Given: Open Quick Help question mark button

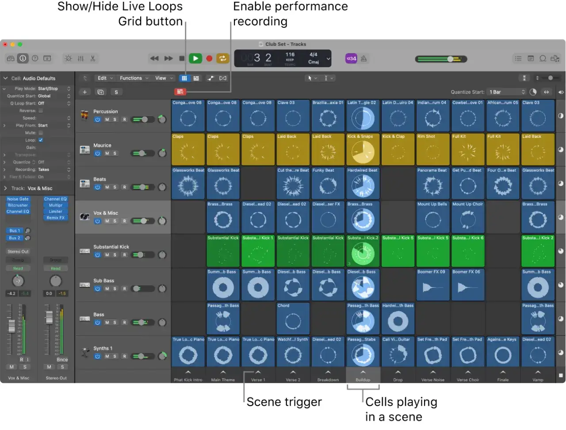Looking at the screenshot, I should tap(35, 58).
